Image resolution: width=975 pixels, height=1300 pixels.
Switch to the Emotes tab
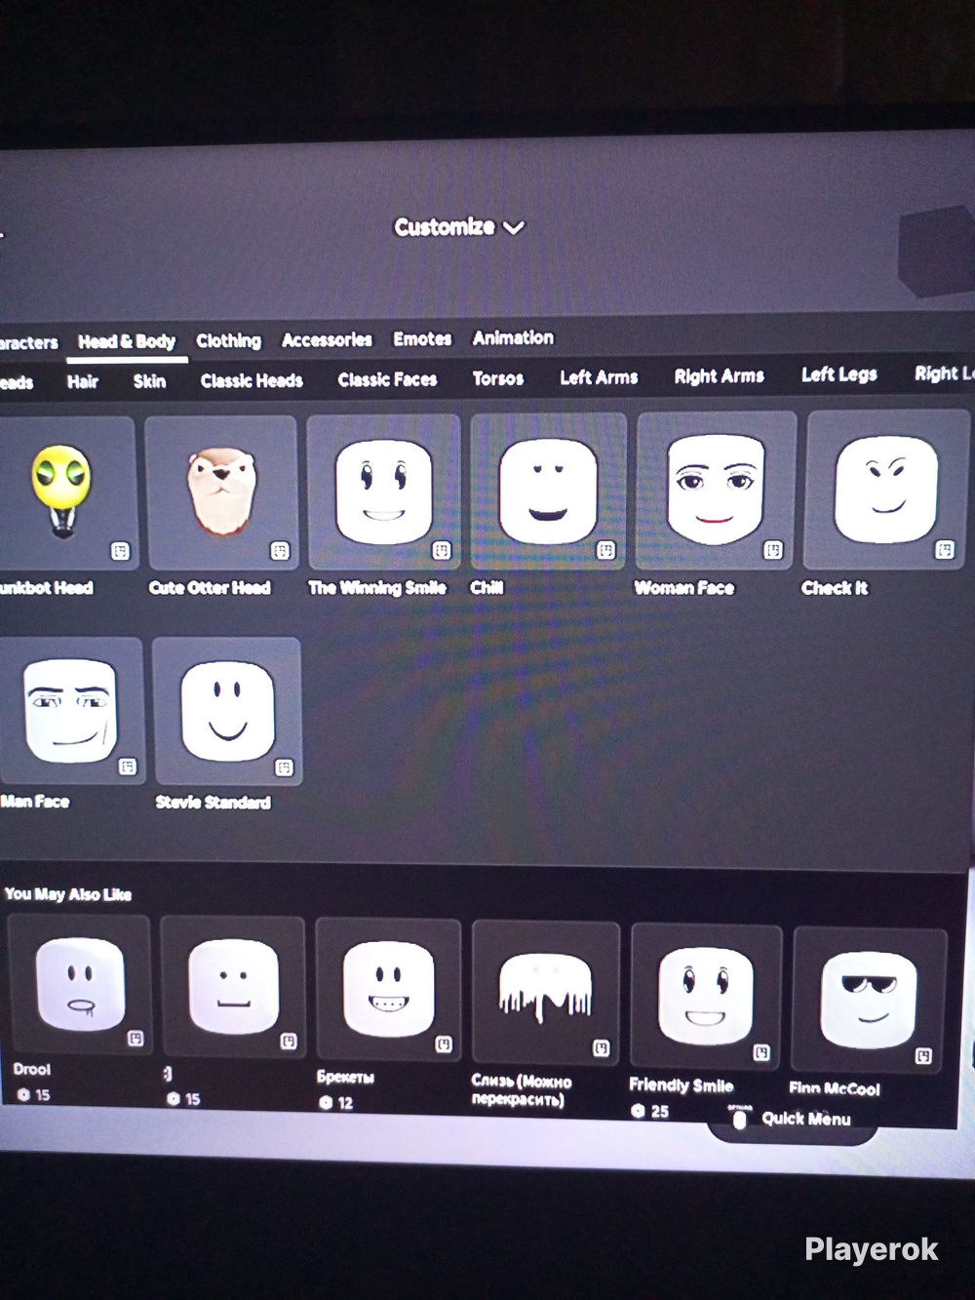tap(422, 338)
